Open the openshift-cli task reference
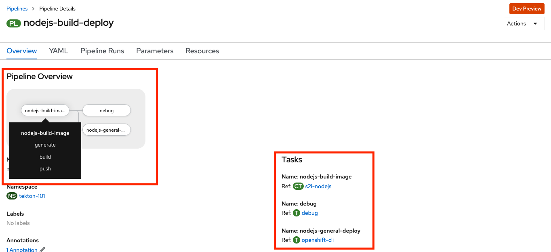Viewport: 551px width, 252px height. point(318,240)
